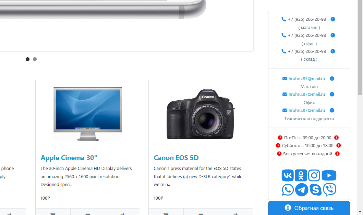
Task: Select the first carousel slide dot
Action: [x=27, y=59]
